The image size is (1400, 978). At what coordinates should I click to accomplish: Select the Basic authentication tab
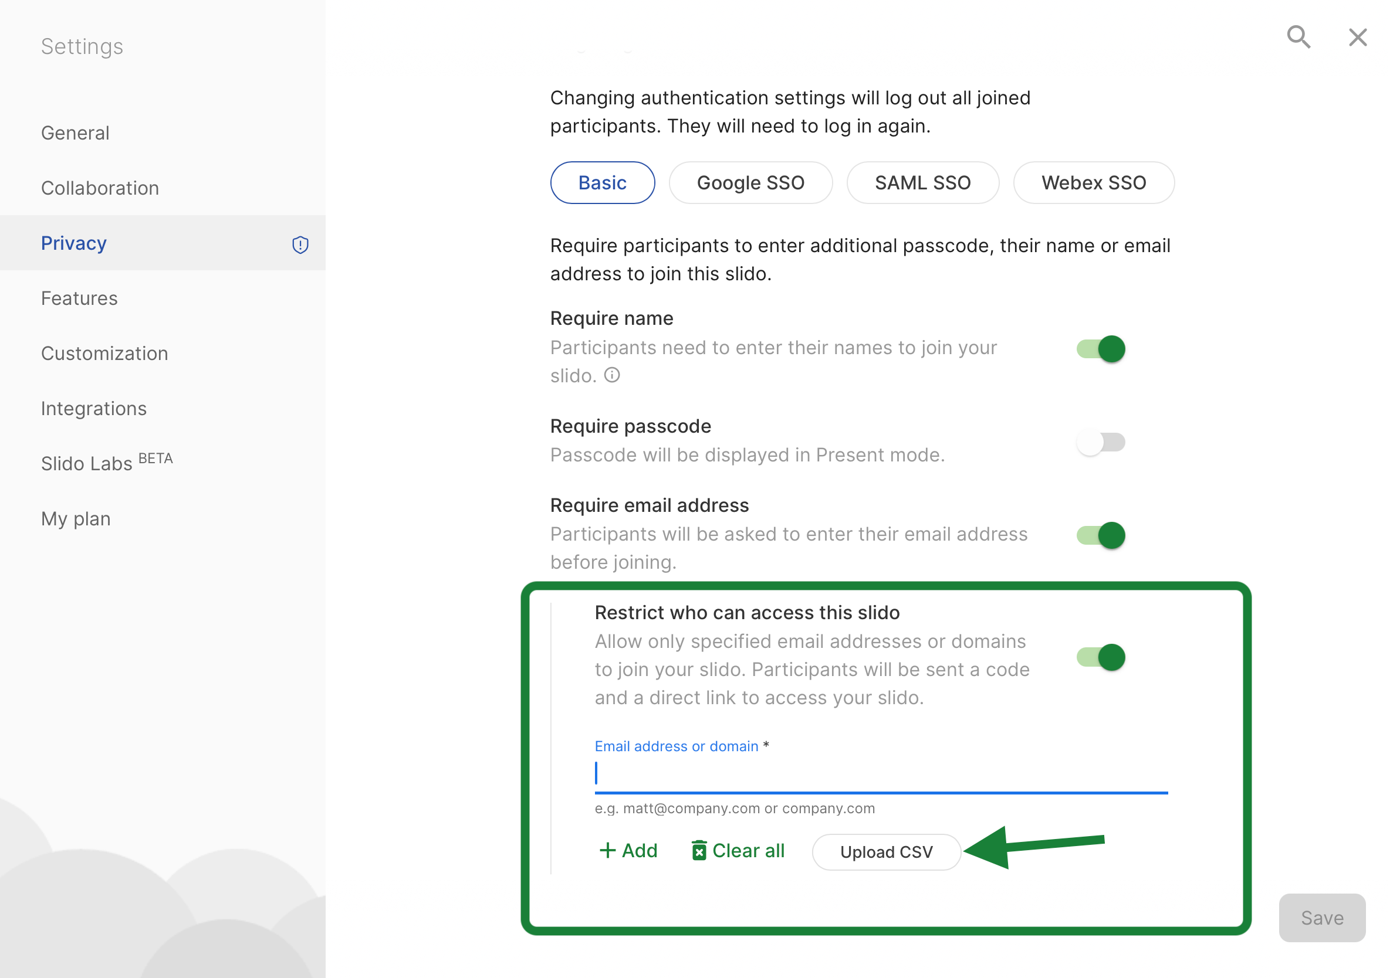coord(603,183)
